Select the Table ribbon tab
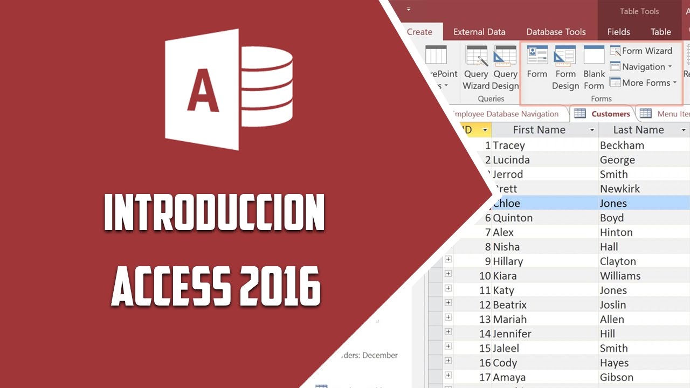Viewport: 690px width, 388px height. tap(660, 32)
